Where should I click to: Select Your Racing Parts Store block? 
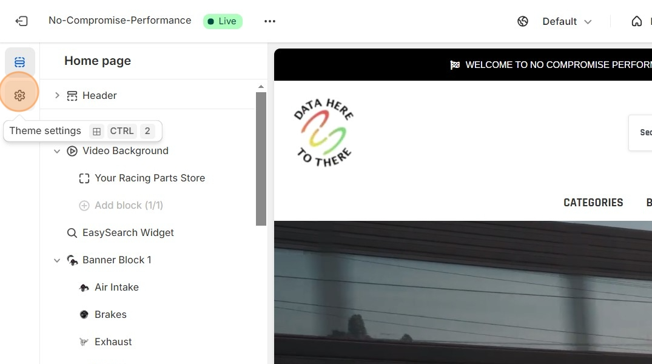[150, 178]
